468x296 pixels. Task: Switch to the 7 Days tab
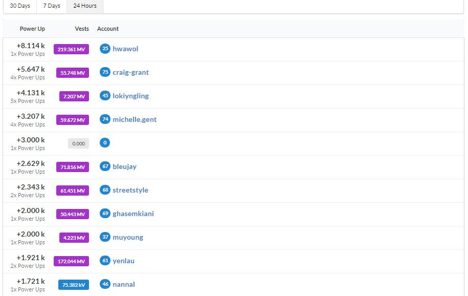(x=52, y=6)
